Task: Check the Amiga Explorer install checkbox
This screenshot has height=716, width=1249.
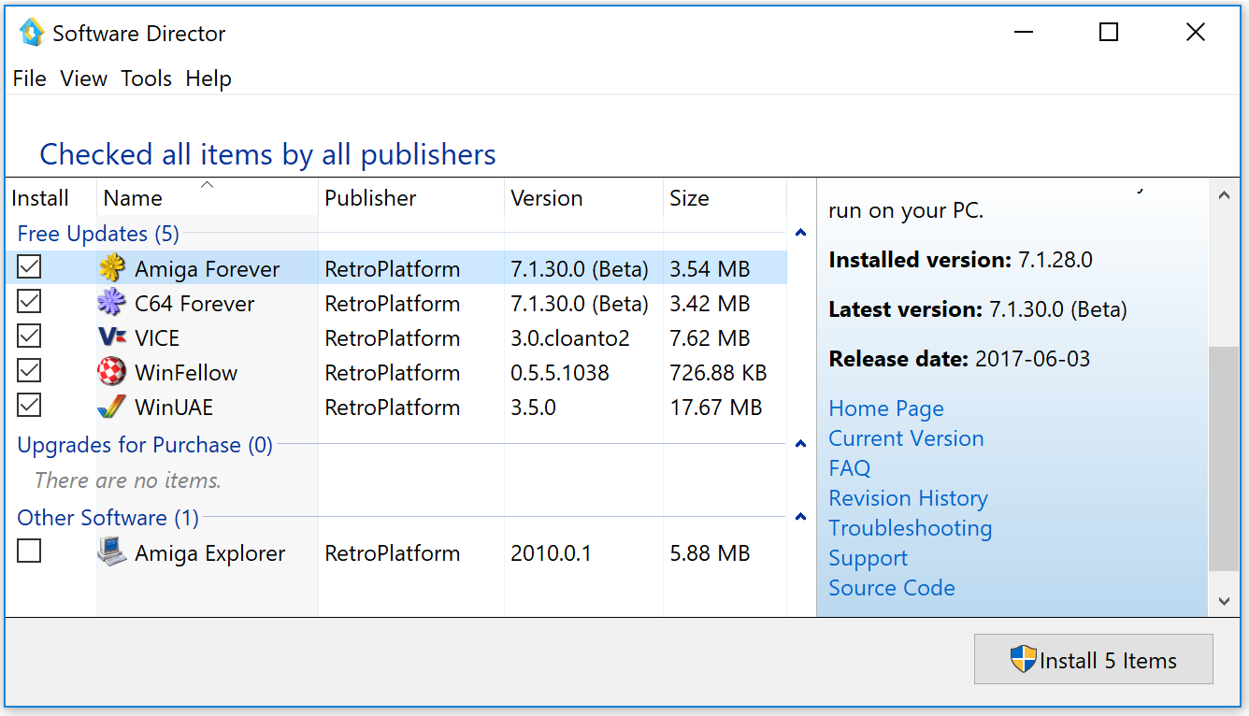Action: [30, 551]
